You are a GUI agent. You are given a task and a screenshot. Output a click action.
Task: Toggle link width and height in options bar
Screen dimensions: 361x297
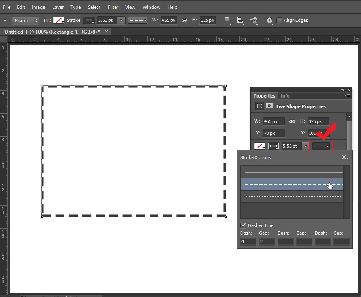point(184,20)
